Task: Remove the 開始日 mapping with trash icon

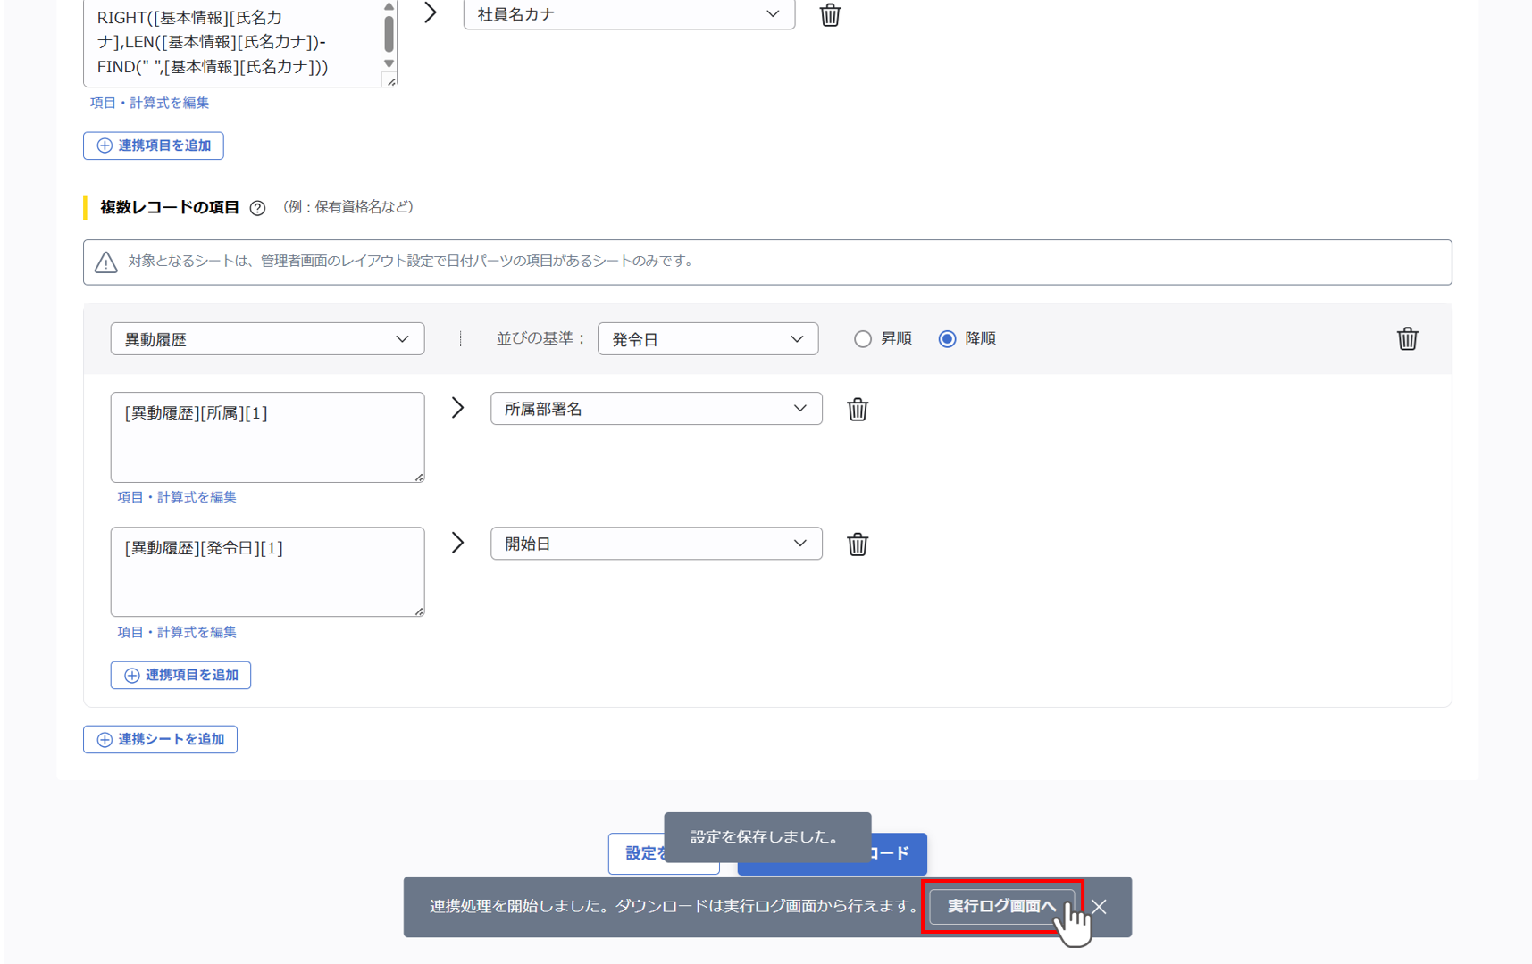Action: [858, 544]
